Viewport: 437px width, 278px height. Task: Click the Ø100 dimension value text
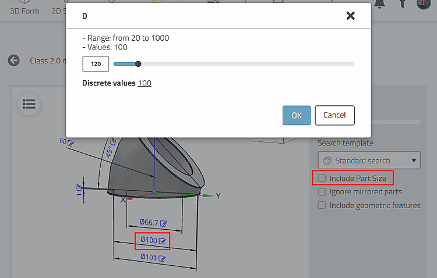point(149,240)
